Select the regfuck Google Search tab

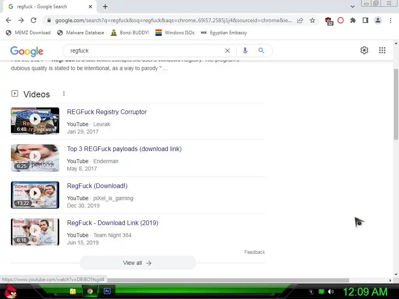click(49, 7)
